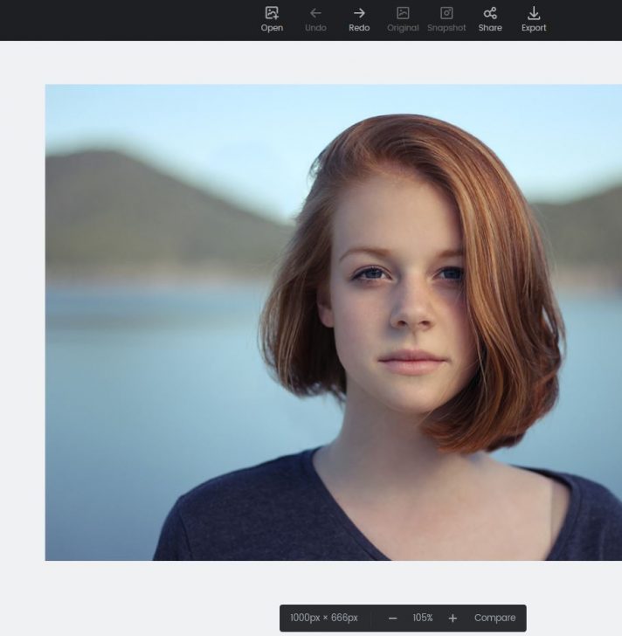Click the Compare button

(x=494, y=618)
